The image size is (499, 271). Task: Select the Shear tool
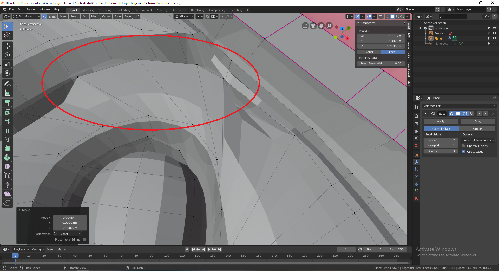coord(7,194)
